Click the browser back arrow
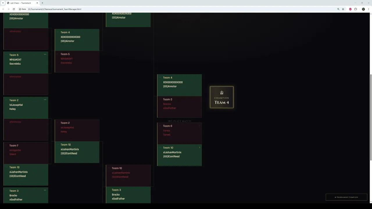The width and height of the screenshot is (372, 209). coord(3,9)
